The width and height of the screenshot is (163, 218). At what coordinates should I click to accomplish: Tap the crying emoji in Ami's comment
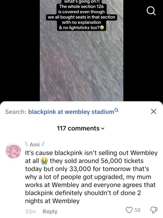pos(44,161)
